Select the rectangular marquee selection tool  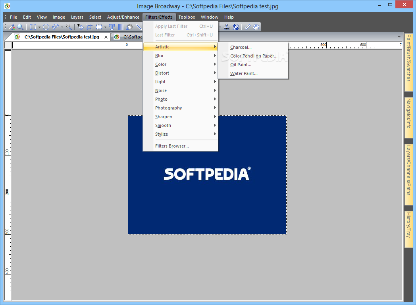[x=33, y=27]
